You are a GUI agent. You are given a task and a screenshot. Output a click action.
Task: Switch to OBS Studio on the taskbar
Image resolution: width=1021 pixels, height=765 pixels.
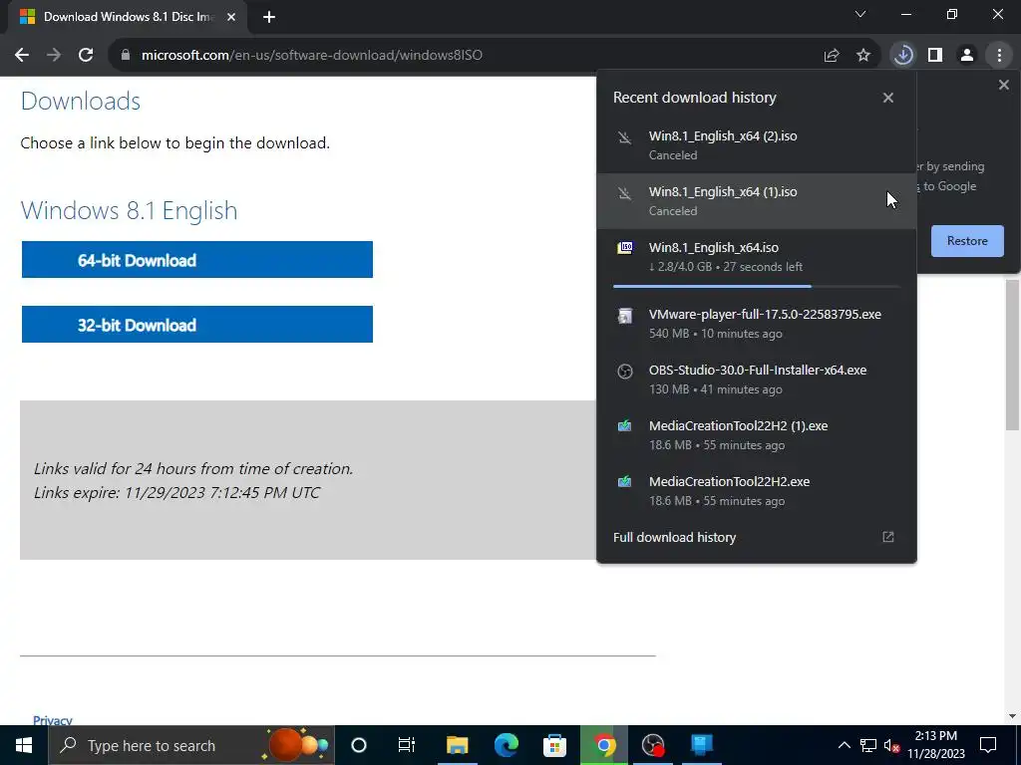(652, 745)
